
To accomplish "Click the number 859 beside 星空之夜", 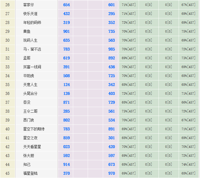I will 66,138.
